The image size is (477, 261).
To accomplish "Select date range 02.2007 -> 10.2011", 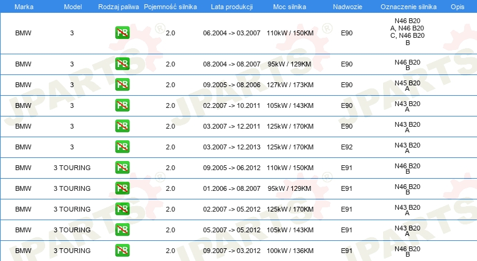I will pyautogui.click(x=232, y=105).
